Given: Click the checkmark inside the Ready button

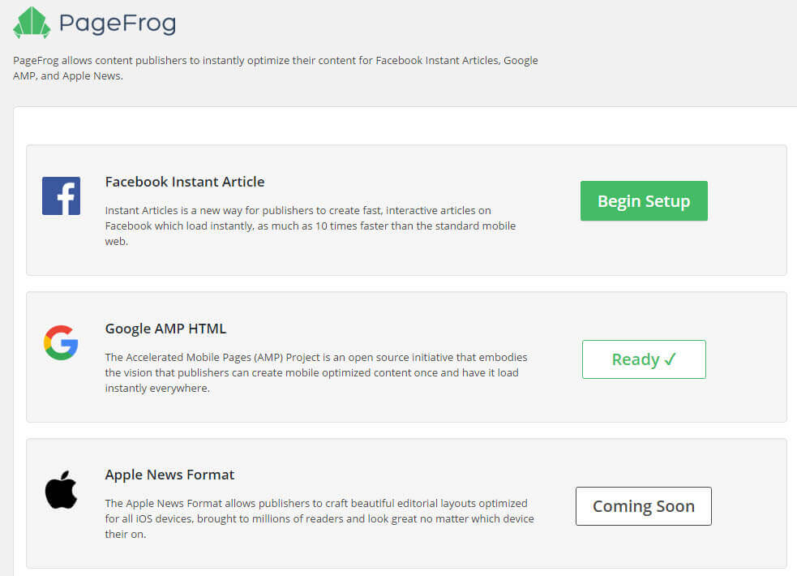Looking at the screenshot, I should [x=670, y=360].
